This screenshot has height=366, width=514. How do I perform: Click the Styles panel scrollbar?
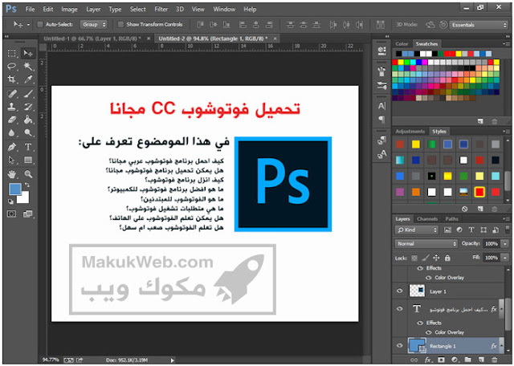(x=508, y=181)
